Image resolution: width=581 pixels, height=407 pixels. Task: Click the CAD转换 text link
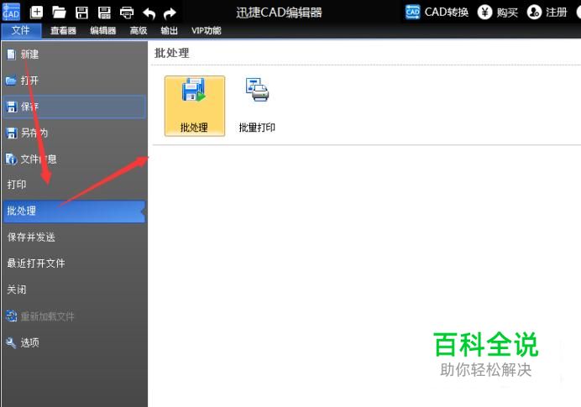point(447,13)
